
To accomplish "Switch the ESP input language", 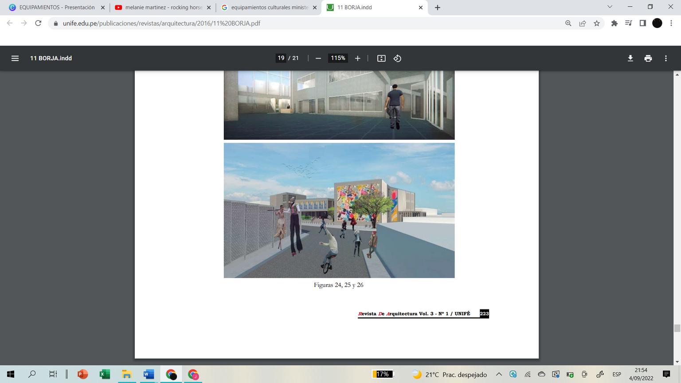I will click(x=617, y=375).
